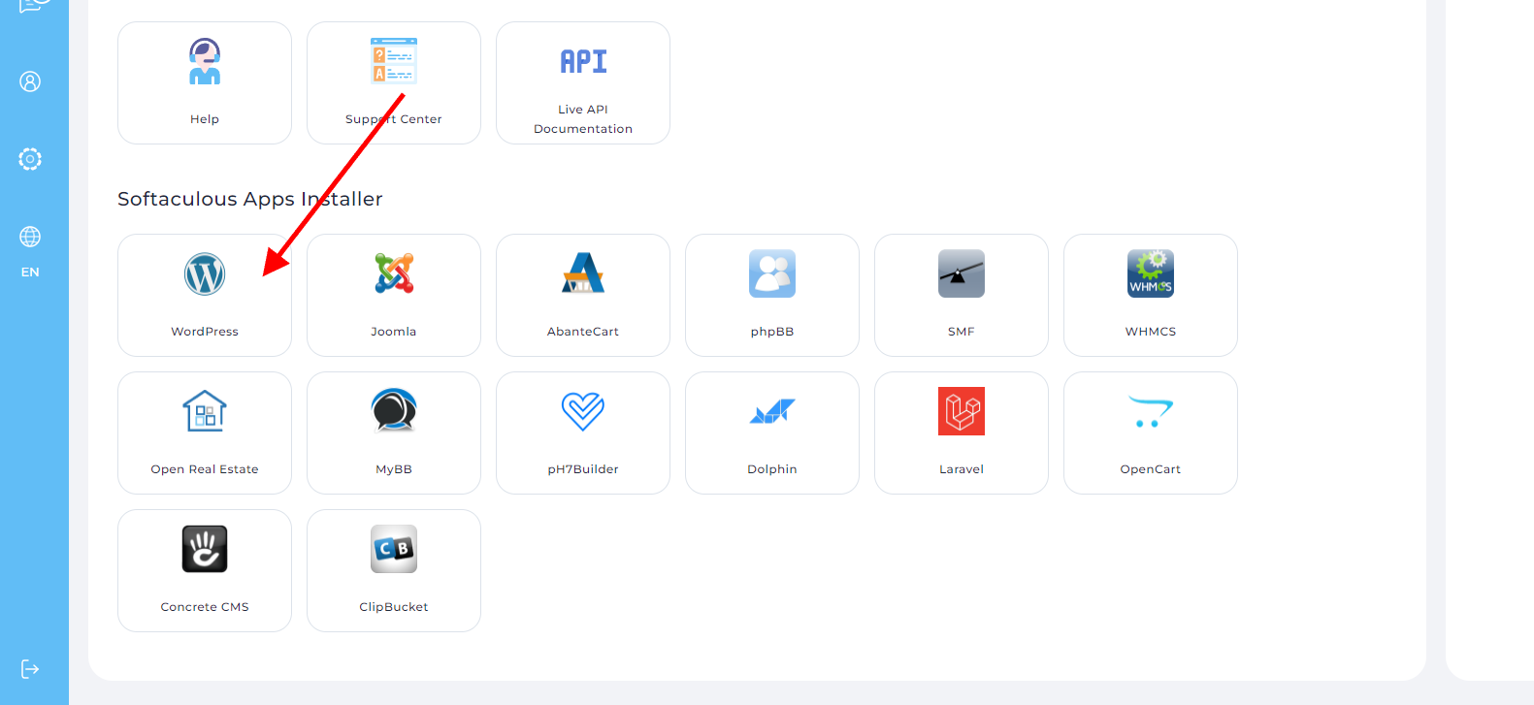Launch the MyBB installer
The width and height of the screenshot is (1534, 705).
pyautogui.click(x=394, y=412)
